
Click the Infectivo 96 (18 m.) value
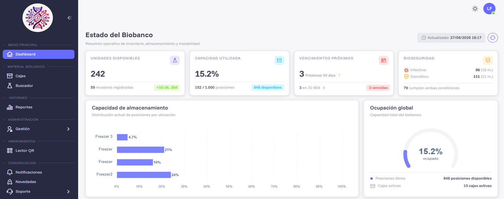484,70
